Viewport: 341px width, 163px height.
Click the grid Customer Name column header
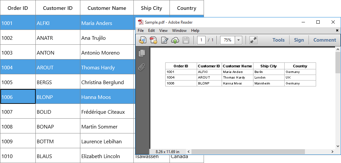pos(107,8)
